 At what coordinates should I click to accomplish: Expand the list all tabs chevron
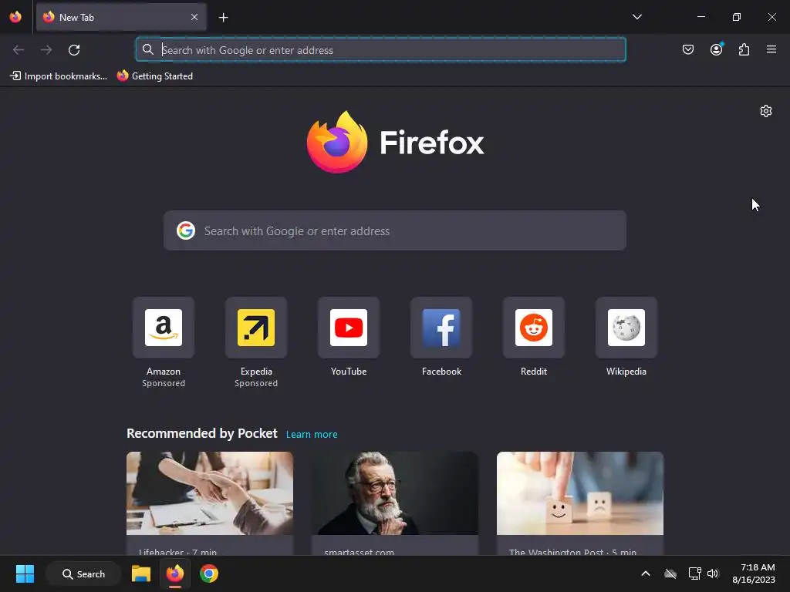click(636, 17)
